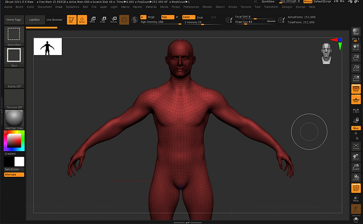This screenshot has width=363, height=224.
Task: Toggle the Alternate button
Action: tap(14, 175)
